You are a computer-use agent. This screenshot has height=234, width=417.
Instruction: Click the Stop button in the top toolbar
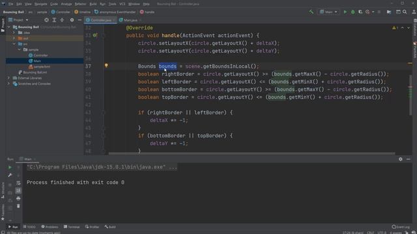379,12
